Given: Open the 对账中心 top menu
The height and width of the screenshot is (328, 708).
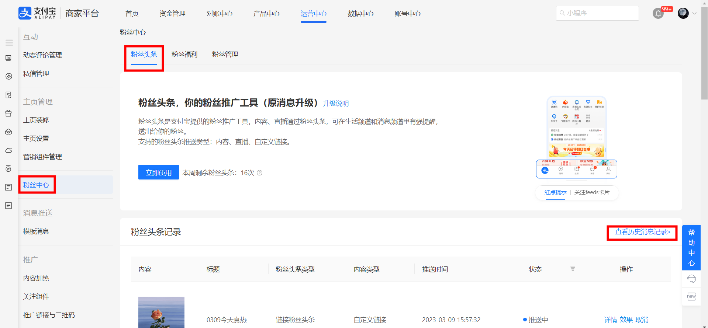Looking at the screenshot, I should point(220,14).
